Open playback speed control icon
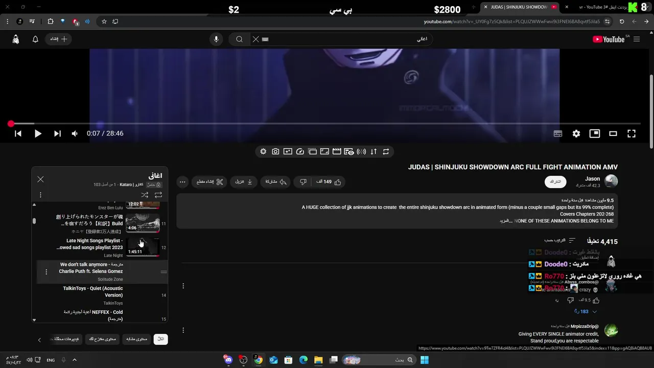654x368 pixels. point(300,152)
